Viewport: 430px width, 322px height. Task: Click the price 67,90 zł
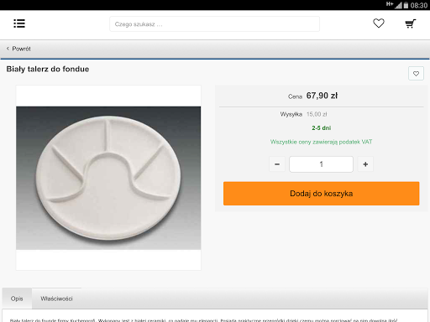click(x=322, y=96)
